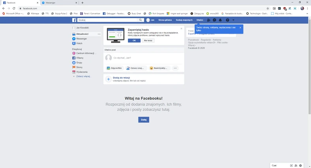This screenshot has width=311, height=168.
Task: Open Szukaj znajomych
Action: [184, 20]
